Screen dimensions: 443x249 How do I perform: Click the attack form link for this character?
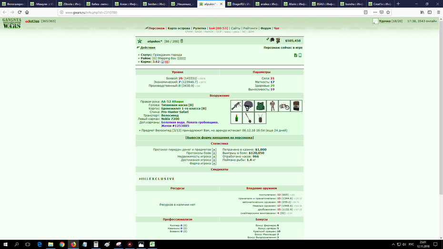(220, 138)
